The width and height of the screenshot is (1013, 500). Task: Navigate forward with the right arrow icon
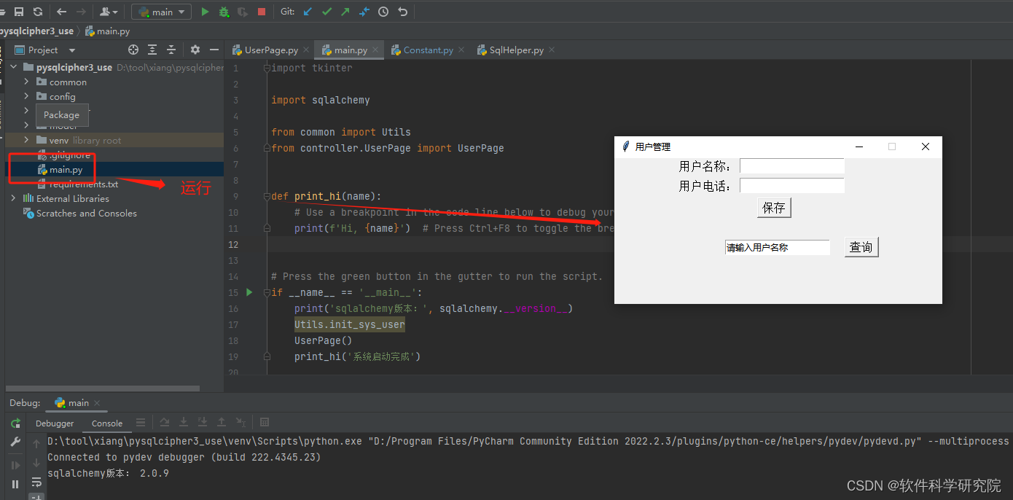pos(81,12)
